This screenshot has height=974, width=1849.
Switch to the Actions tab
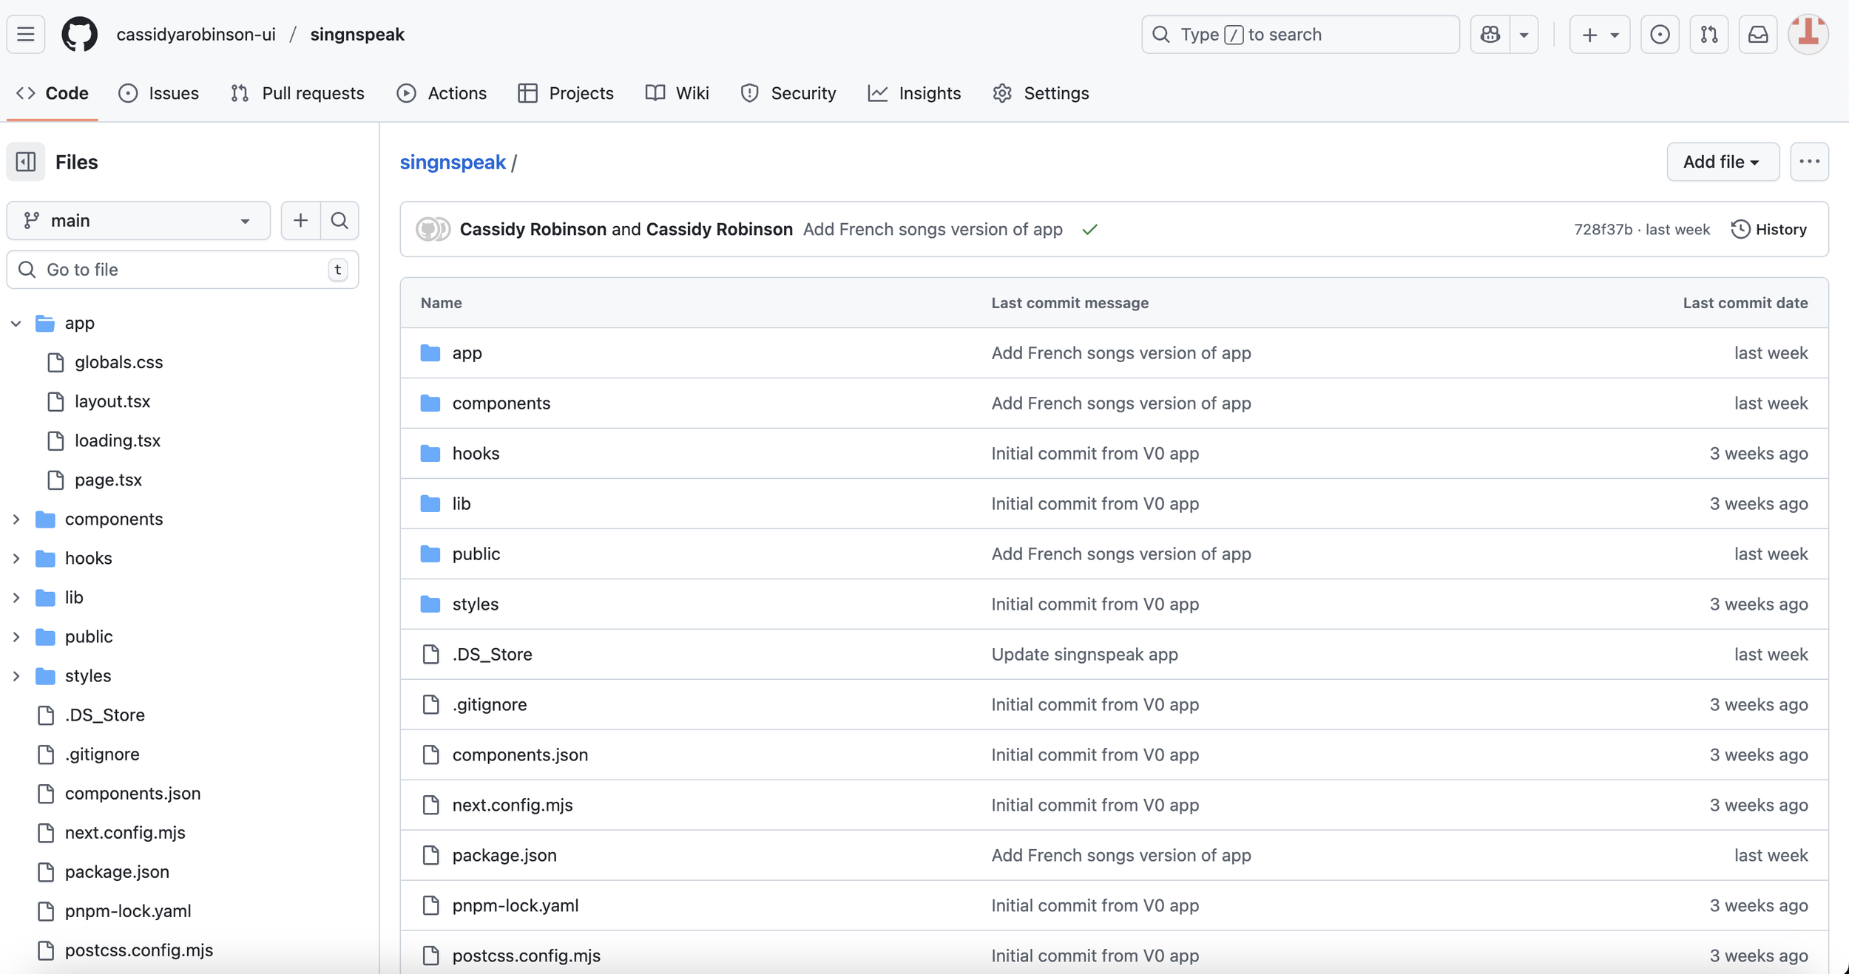click(x=442, y=93)
